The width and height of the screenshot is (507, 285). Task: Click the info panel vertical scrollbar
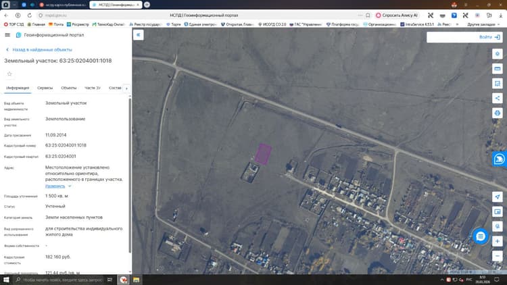pyautogui.click(x=130, y=174)
